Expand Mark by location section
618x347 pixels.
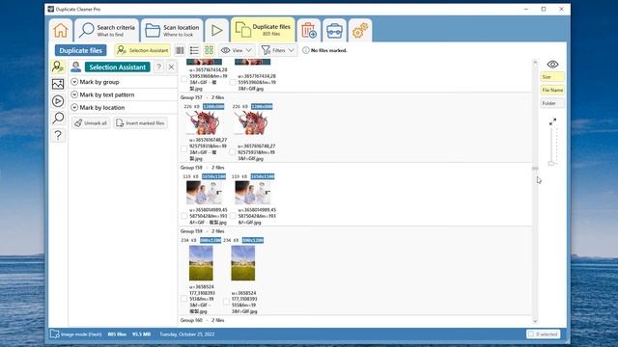124,107
